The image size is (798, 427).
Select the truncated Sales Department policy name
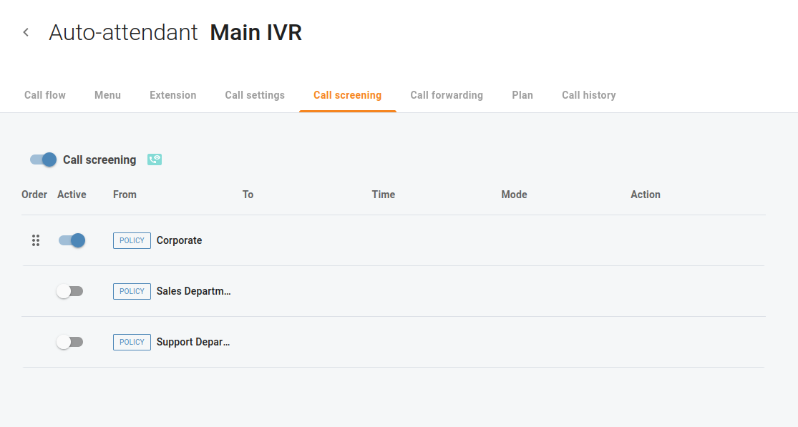(193, 291)
